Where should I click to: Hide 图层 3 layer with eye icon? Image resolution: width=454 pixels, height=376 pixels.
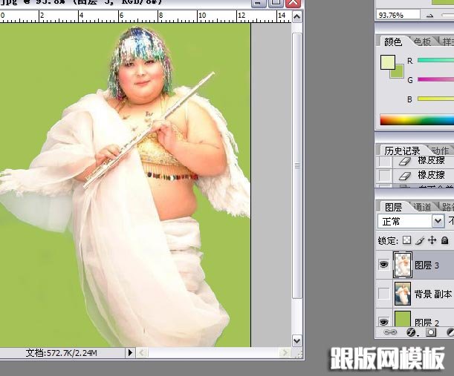(383, 263)
